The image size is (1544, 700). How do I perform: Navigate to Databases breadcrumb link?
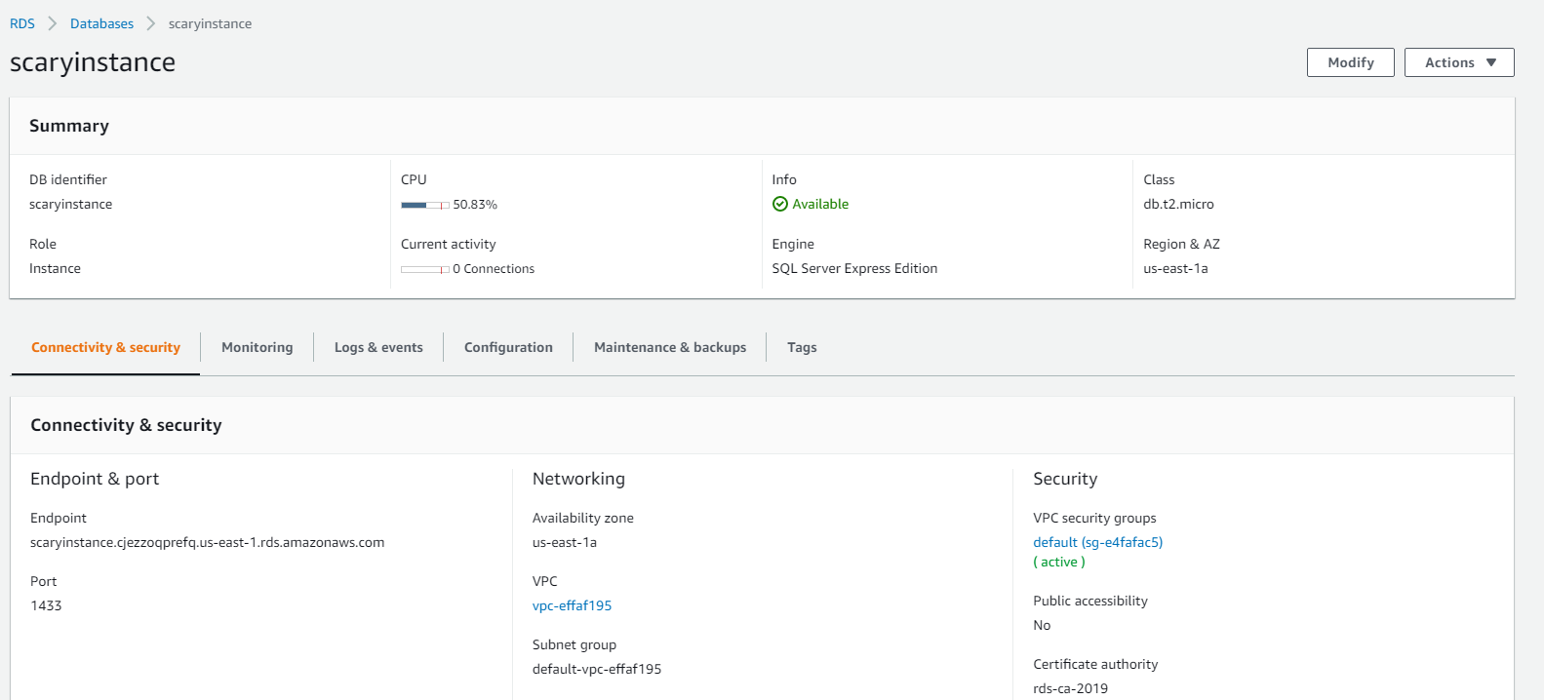point(101,23)
